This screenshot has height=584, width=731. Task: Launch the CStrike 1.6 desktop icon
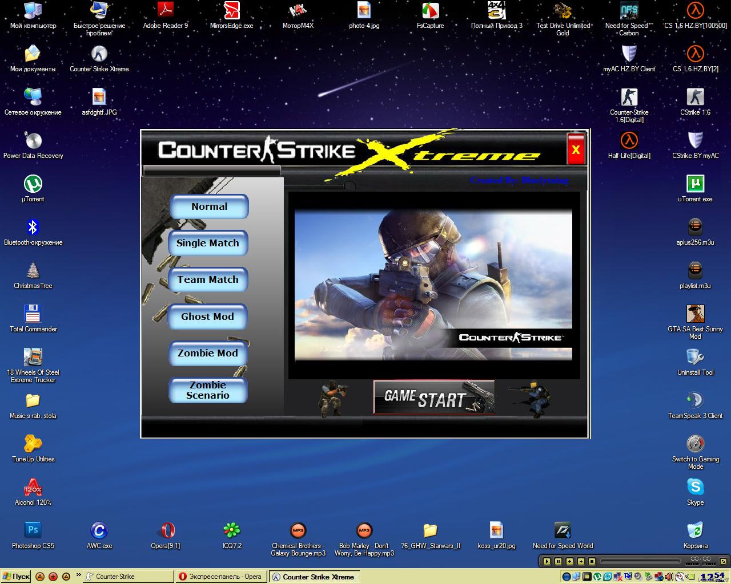(696, 102)
